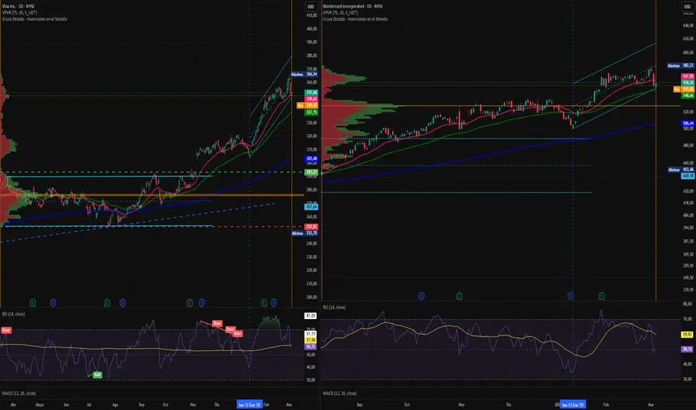Click yellow 59,93 value on Mastercard RSI axis
This screenshot has height=410, width=696.
coord(687,335)
